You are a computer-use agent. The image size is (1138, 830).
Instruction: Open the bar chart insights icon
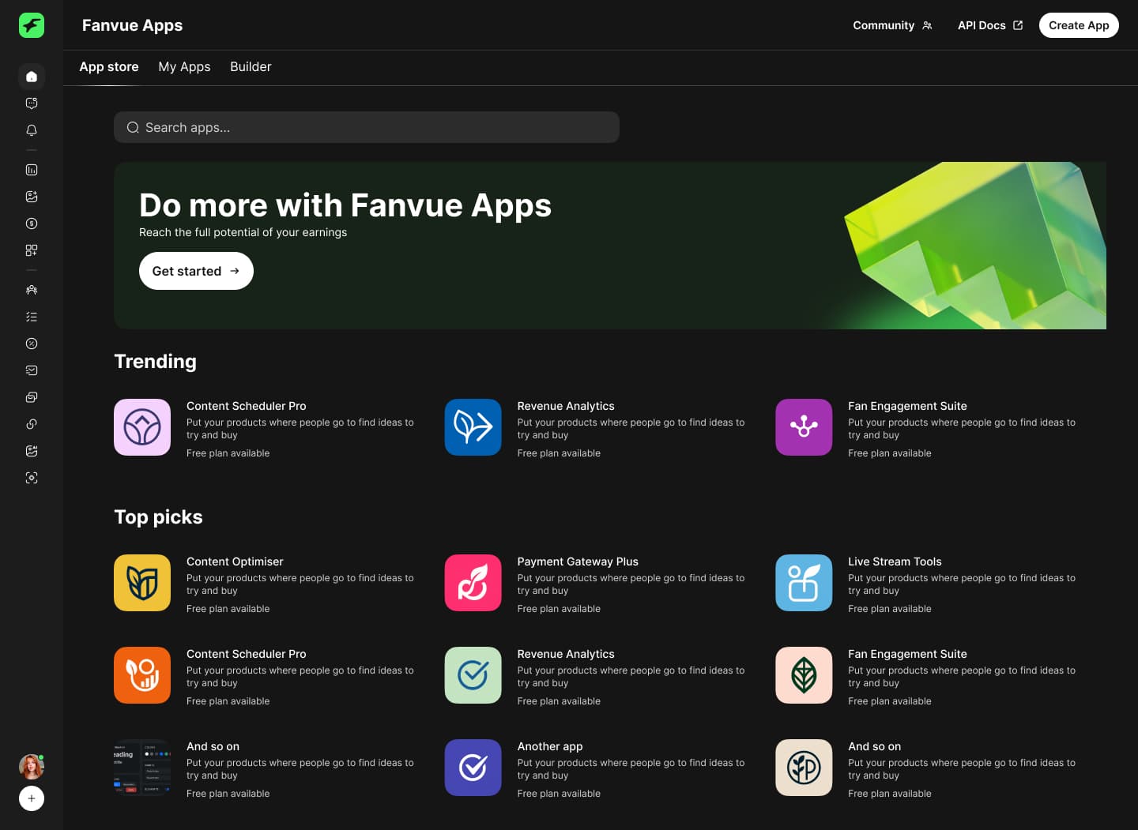(x=32, y=170)
